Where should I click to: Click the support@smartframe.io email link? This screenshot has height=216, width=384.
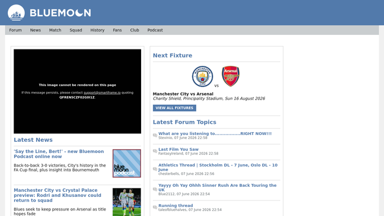click(102, 93)
